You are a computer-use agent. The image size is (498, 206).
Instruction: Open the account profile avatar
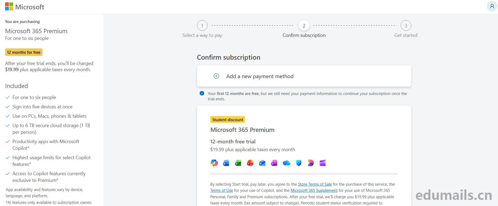click(x=492, y=6)
